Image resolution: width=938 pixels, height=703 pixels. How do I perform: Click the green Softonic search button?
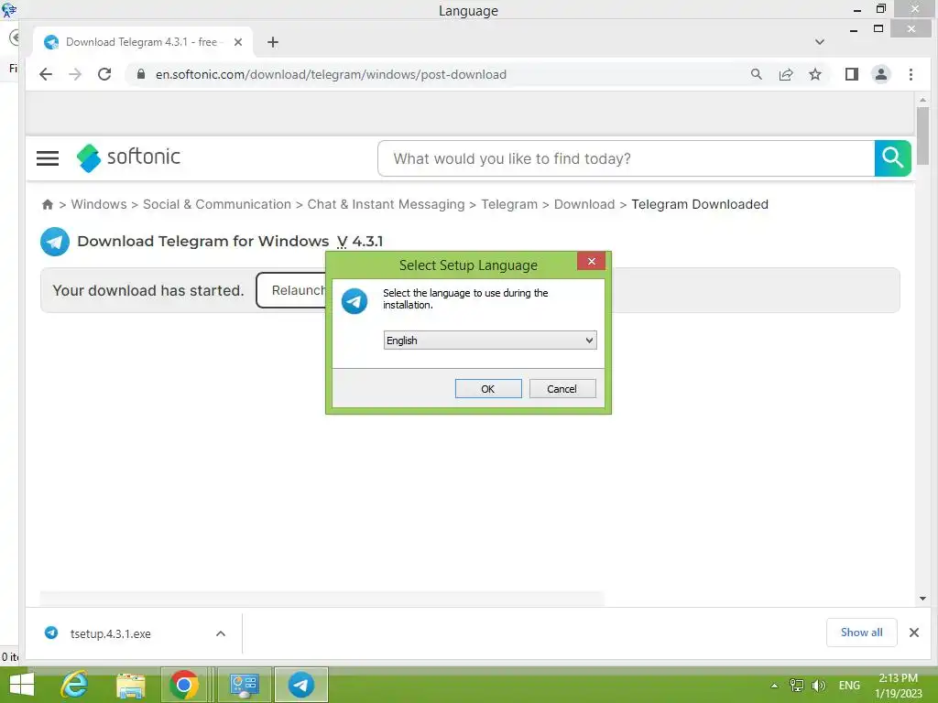tap(892, 158)
